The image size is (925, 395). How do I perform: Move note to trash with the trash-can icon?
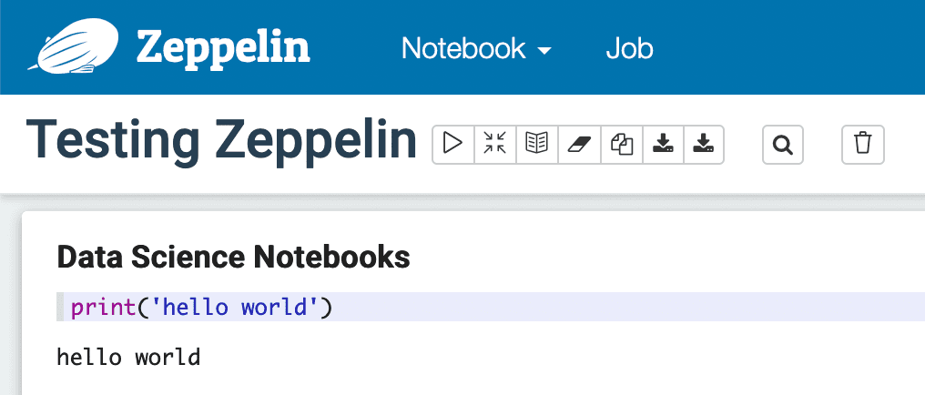(862, 144)
